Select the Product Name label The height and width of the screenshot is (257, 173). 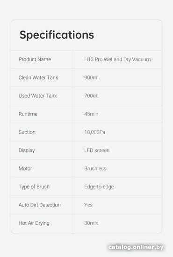pos(35,59)
